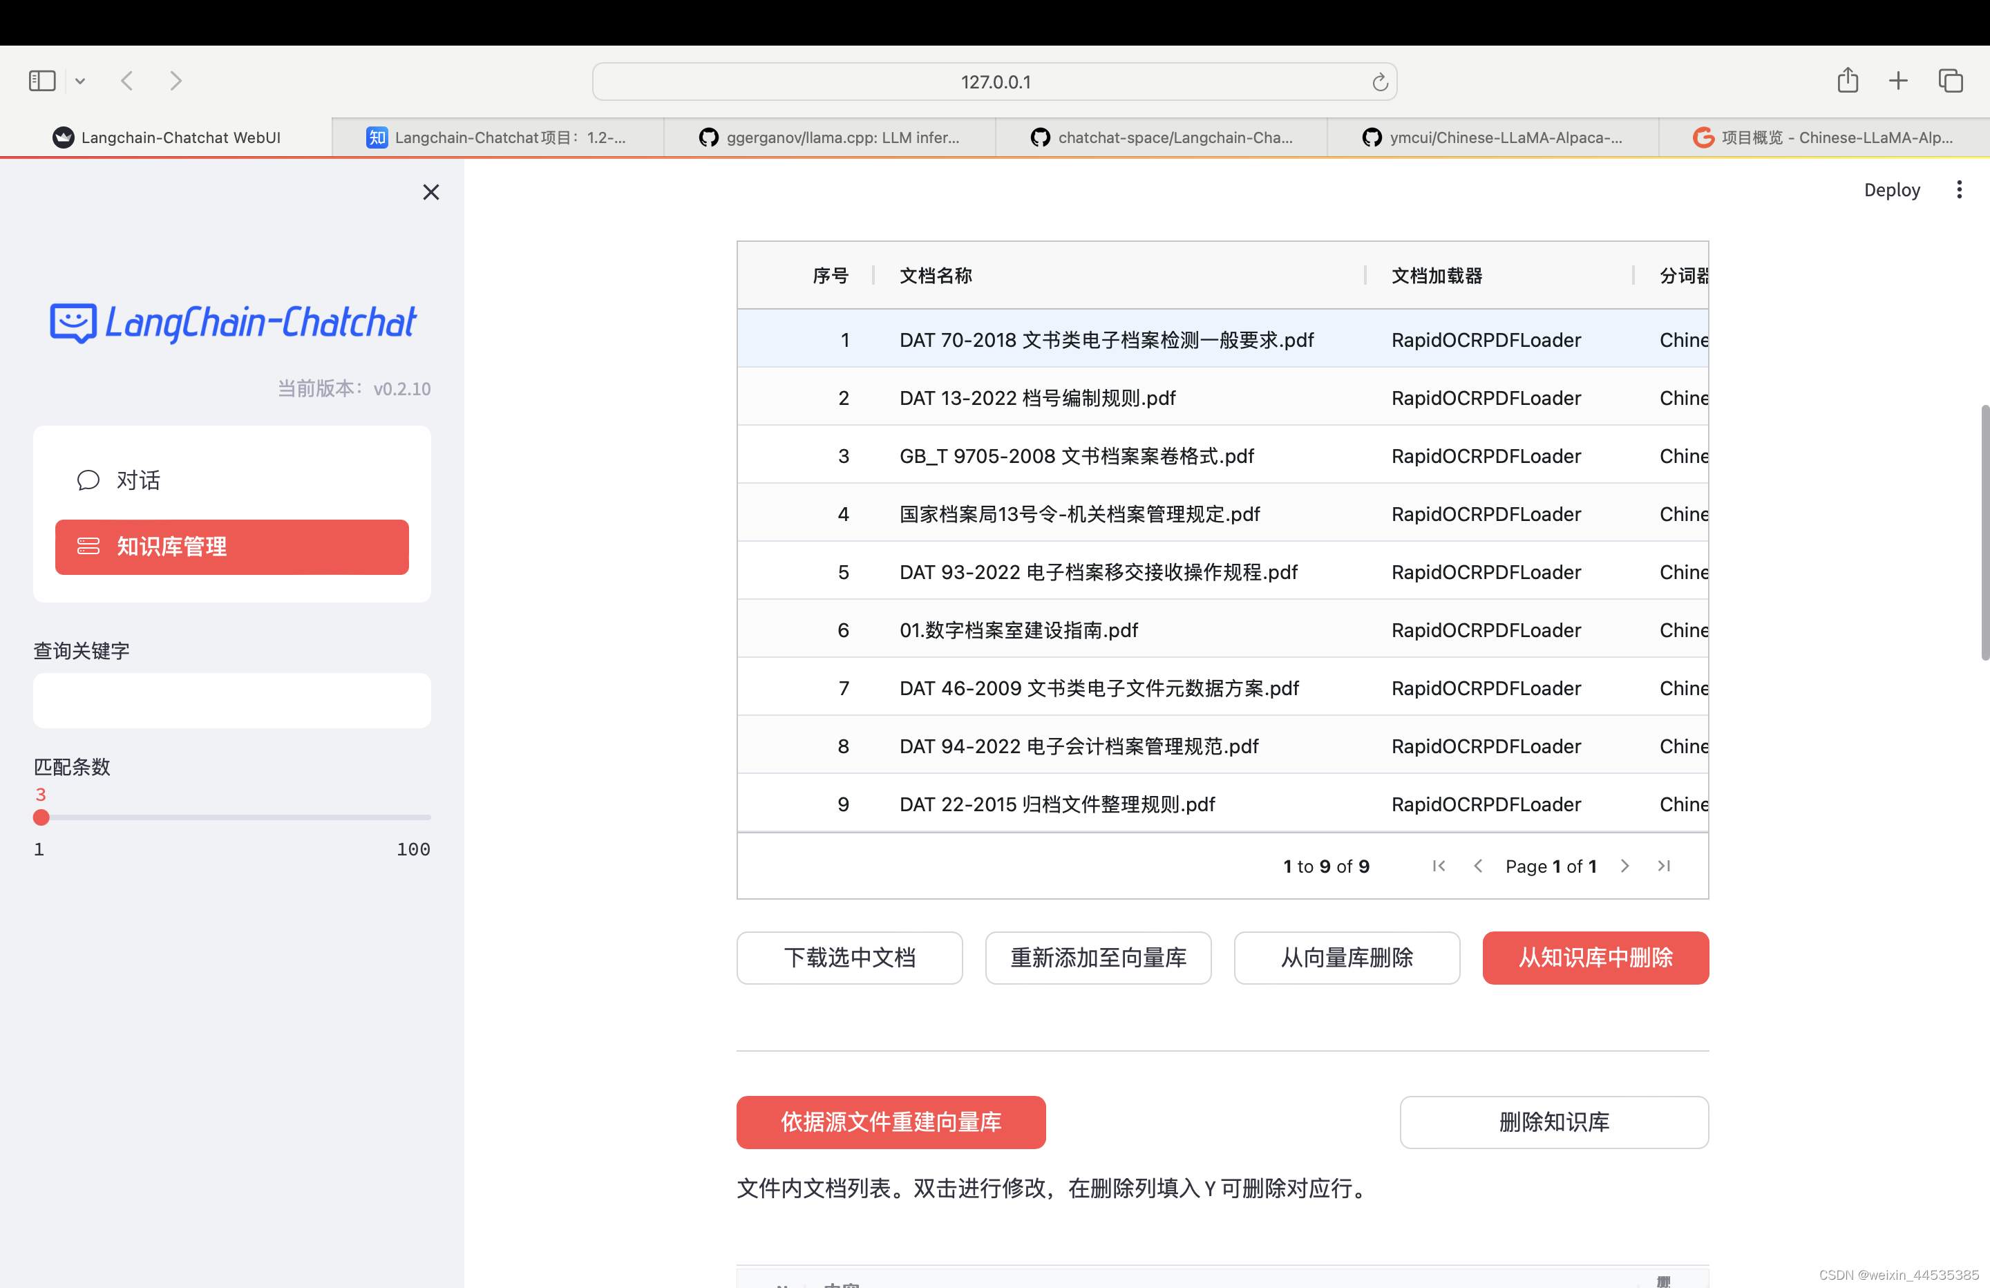
Task: Switch to the Langchain-Chatchat项目 tab
Action: point(497,138)
